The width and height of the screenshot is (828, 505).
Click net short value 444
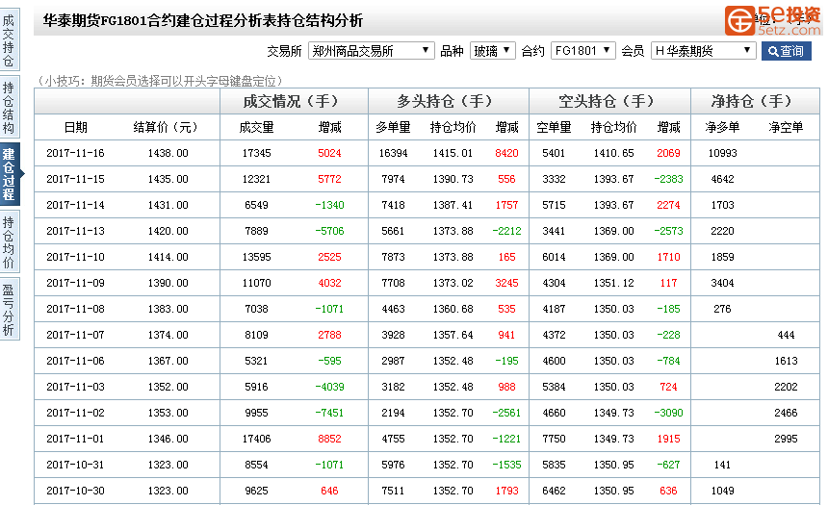point(786,335)
